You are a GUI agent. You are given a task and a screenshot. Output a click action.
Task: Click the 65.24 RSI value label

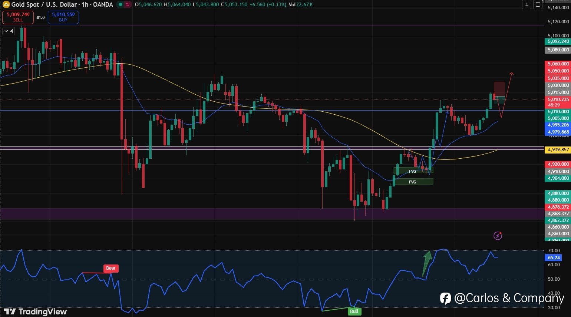pyautogui.click(x=554, y=257)
